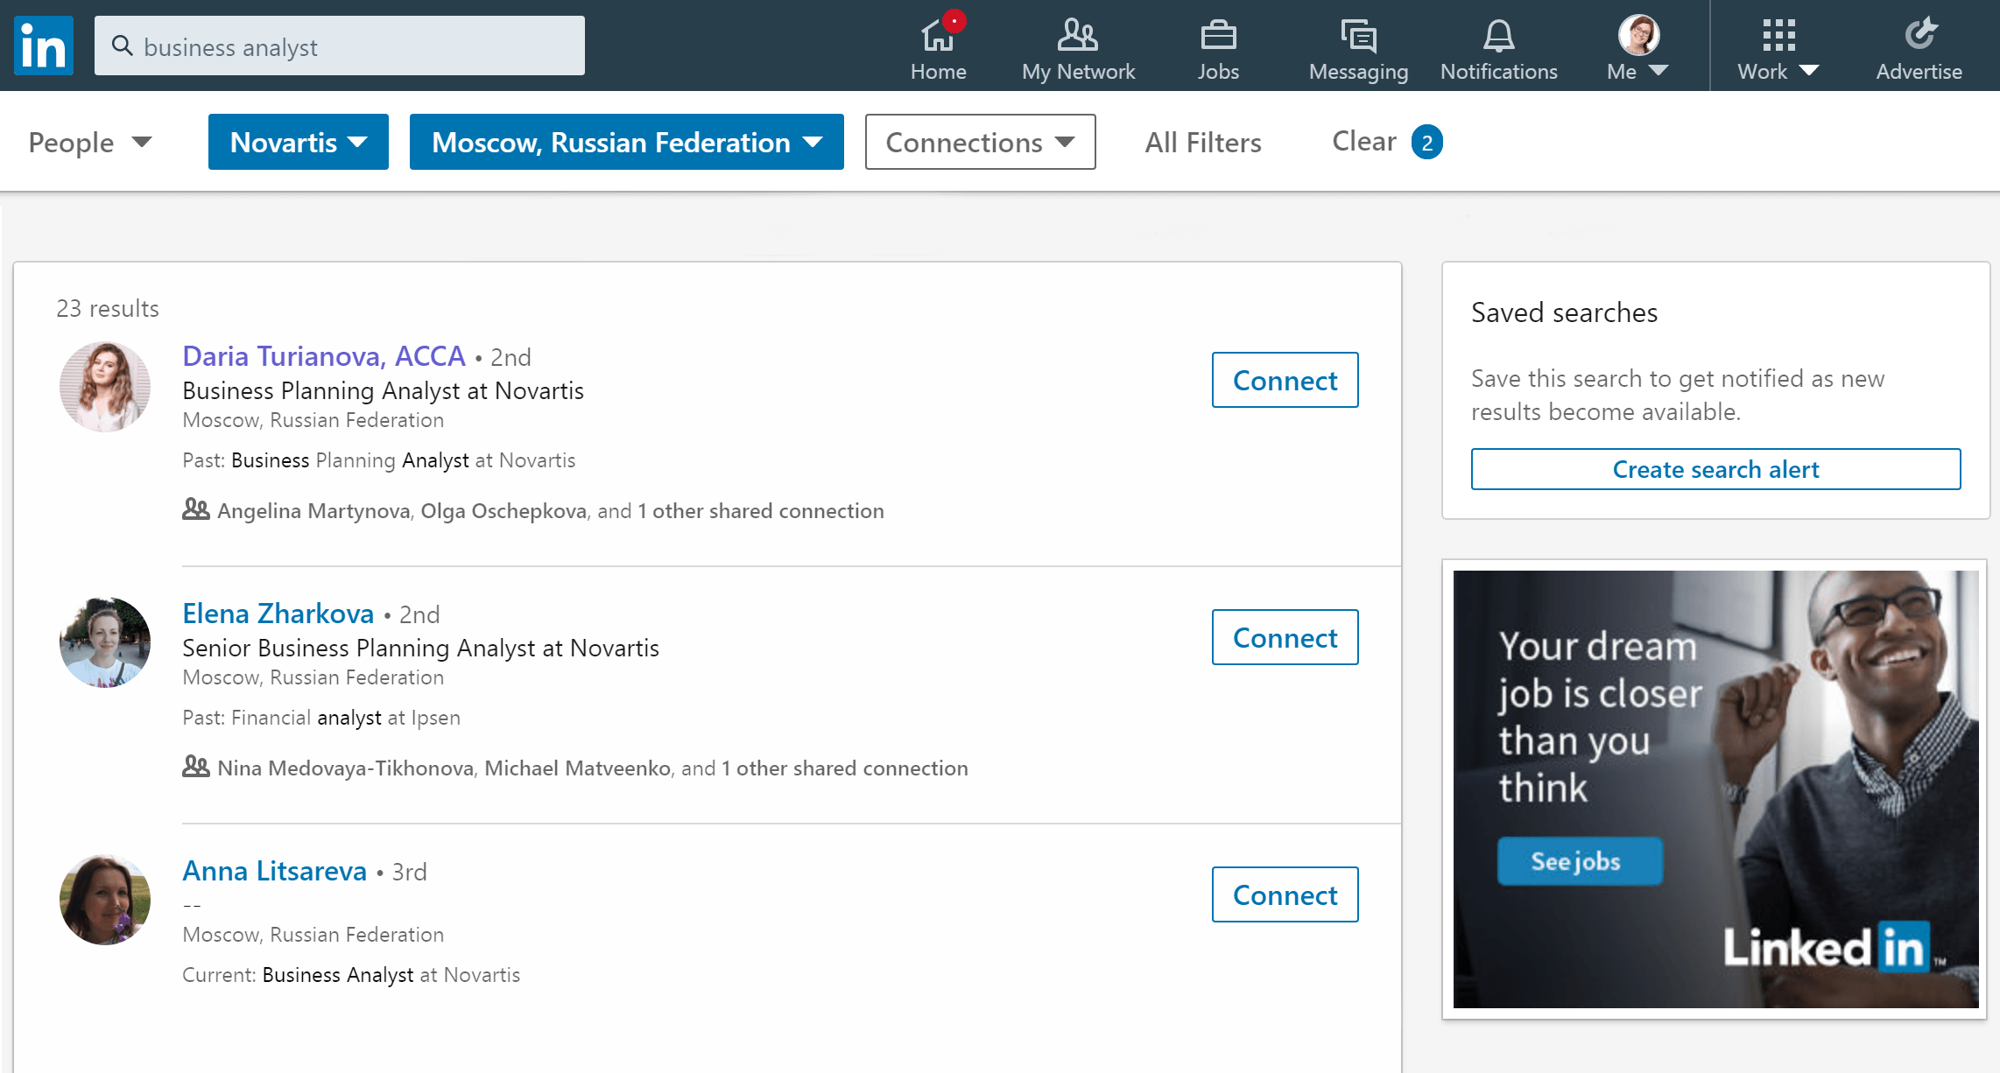Click 'Business Planning Analyst at Novartis' headline
This screenshot has width=2000, height=1073.
[x=383, y=391]
